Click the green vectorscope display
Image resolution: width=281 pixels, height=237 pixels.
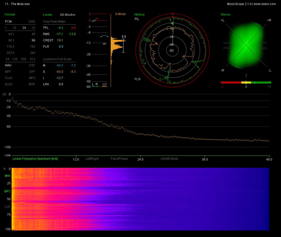coord(246,45)
